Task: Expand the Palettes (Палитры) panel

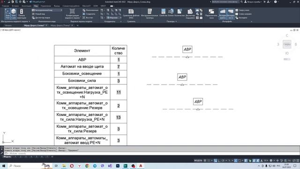Action: [x=172, y=22]
